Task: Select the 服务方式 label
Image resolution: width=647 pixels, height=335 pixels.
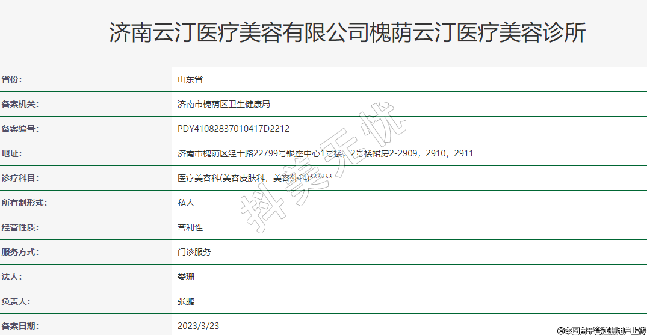Action: (20, 252)
